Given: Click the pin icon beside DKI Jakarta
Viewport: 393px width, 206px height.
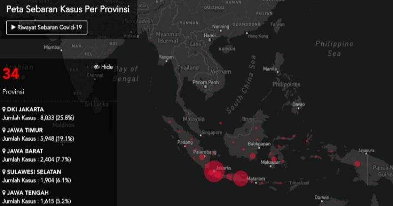Looking at the screenshot, I should click(4, 109).
